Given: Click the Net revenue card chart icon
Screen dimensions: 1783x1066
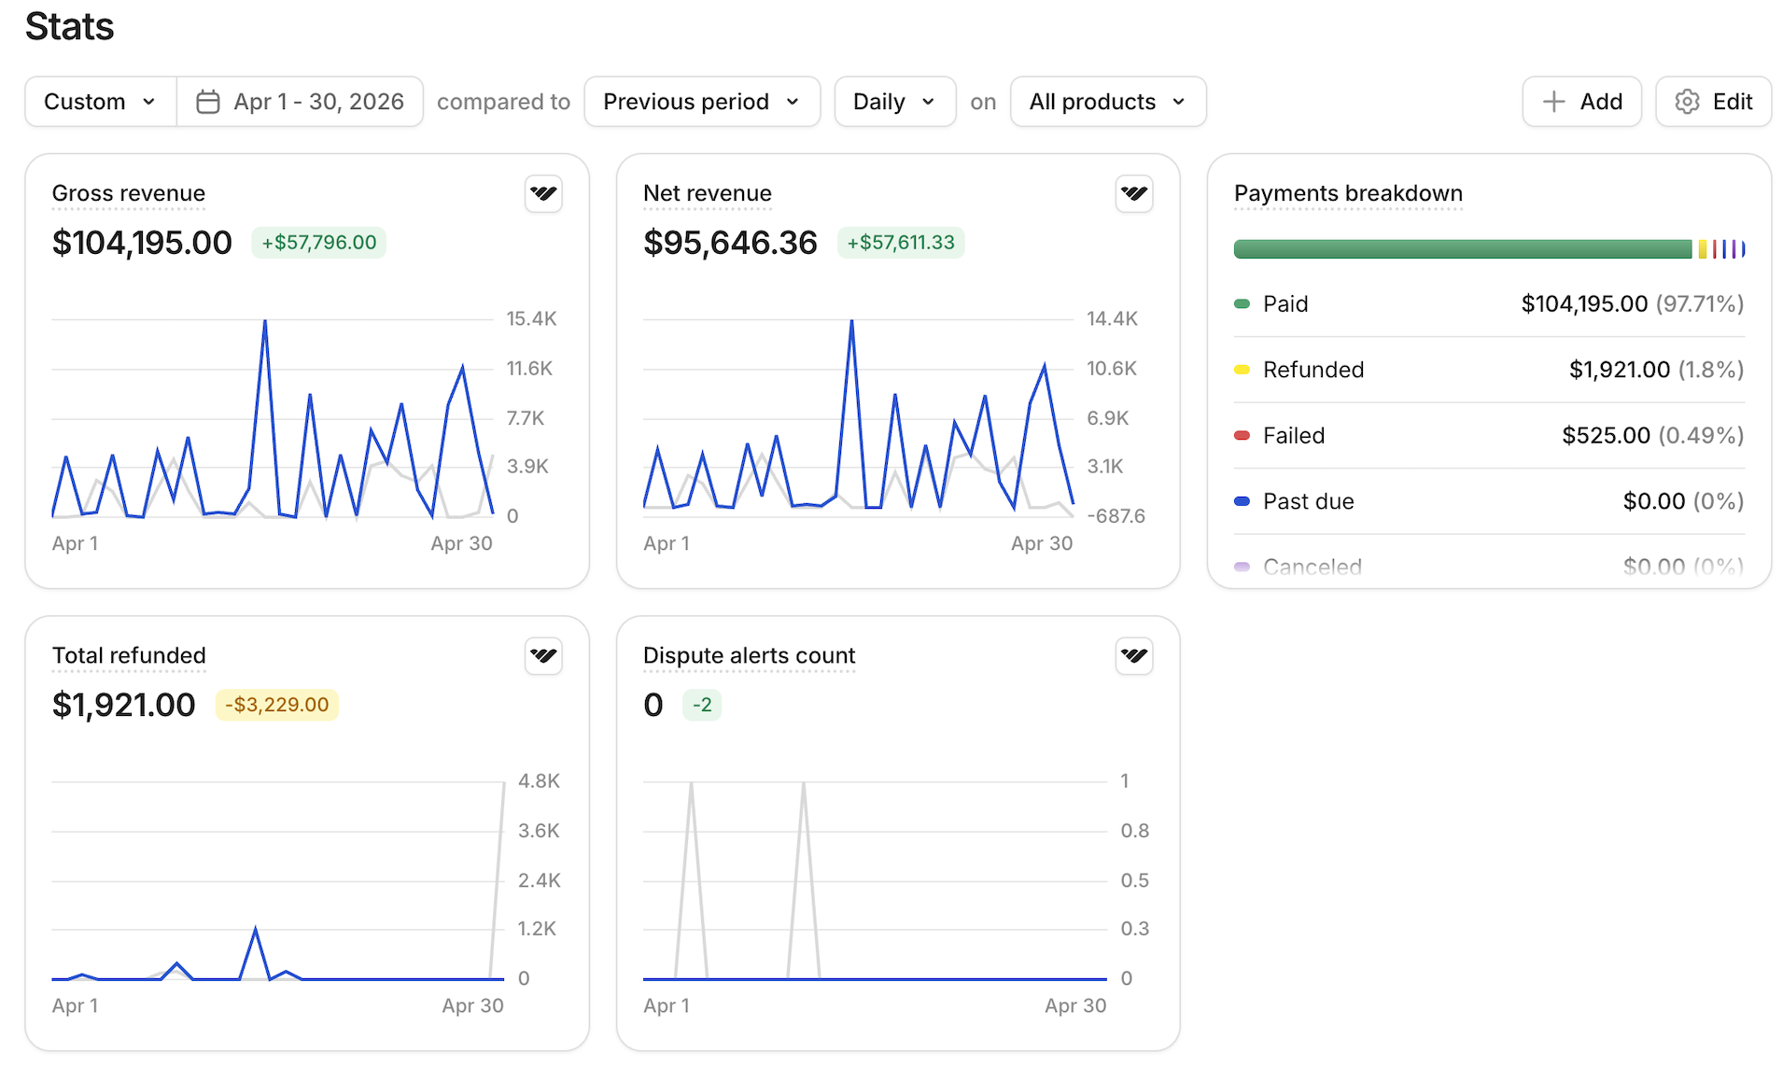Looking at the screenshot, I should 1134,194.
